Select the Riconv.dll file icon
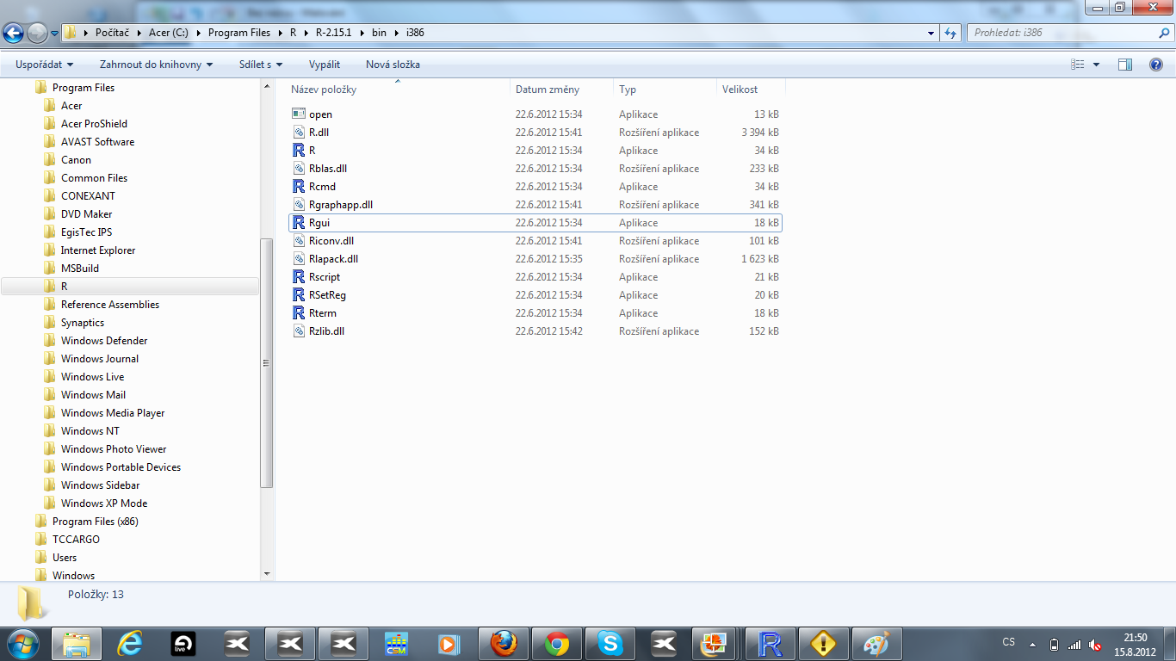Image resolution: width=1176 pixels, height=661 pixels. click(299, 240)
